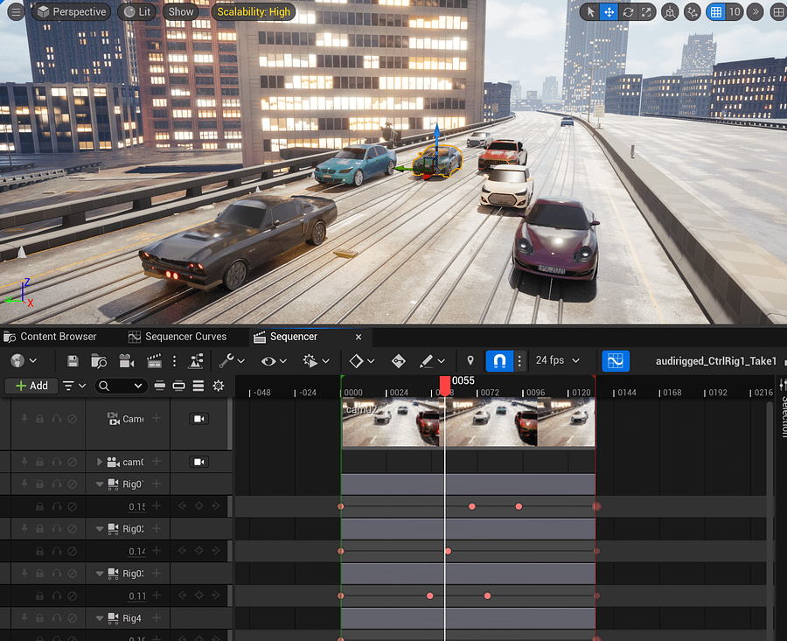Screen dimensions: 787x641
Task: Switch to the Sequencer Curves tab
Action: pos(178,337)
